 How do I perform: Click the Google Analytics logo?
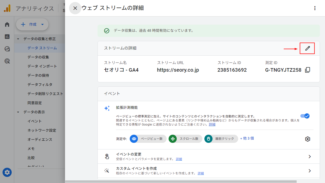[x=7, y=8]
